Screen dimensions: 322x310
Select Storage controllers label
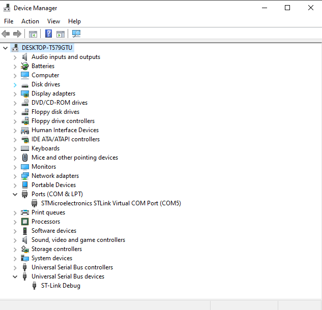(56, 249)
